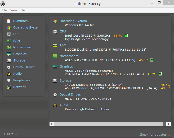Click the Storage heading link in summary

tap(65, 80)
